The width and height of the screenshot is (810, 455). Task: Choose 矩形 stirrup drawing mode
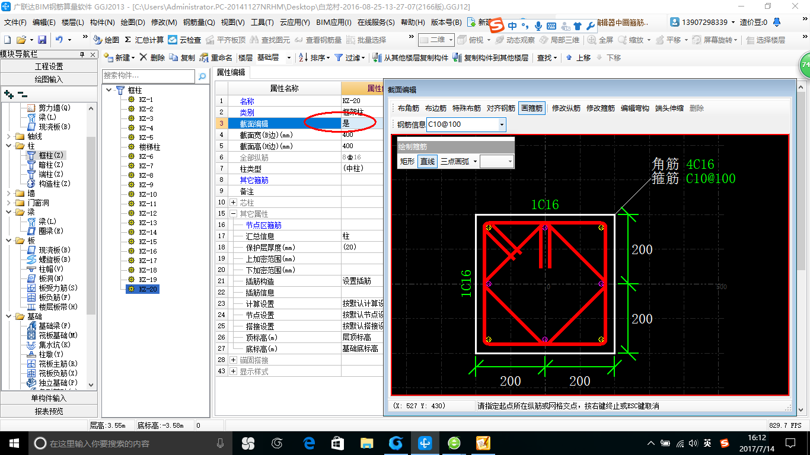tap(407, 161)
